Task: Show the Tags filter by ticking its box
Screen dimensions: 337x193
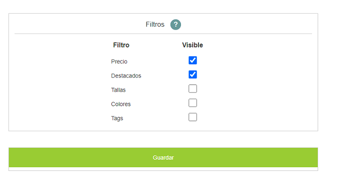Action: (193, 117)
